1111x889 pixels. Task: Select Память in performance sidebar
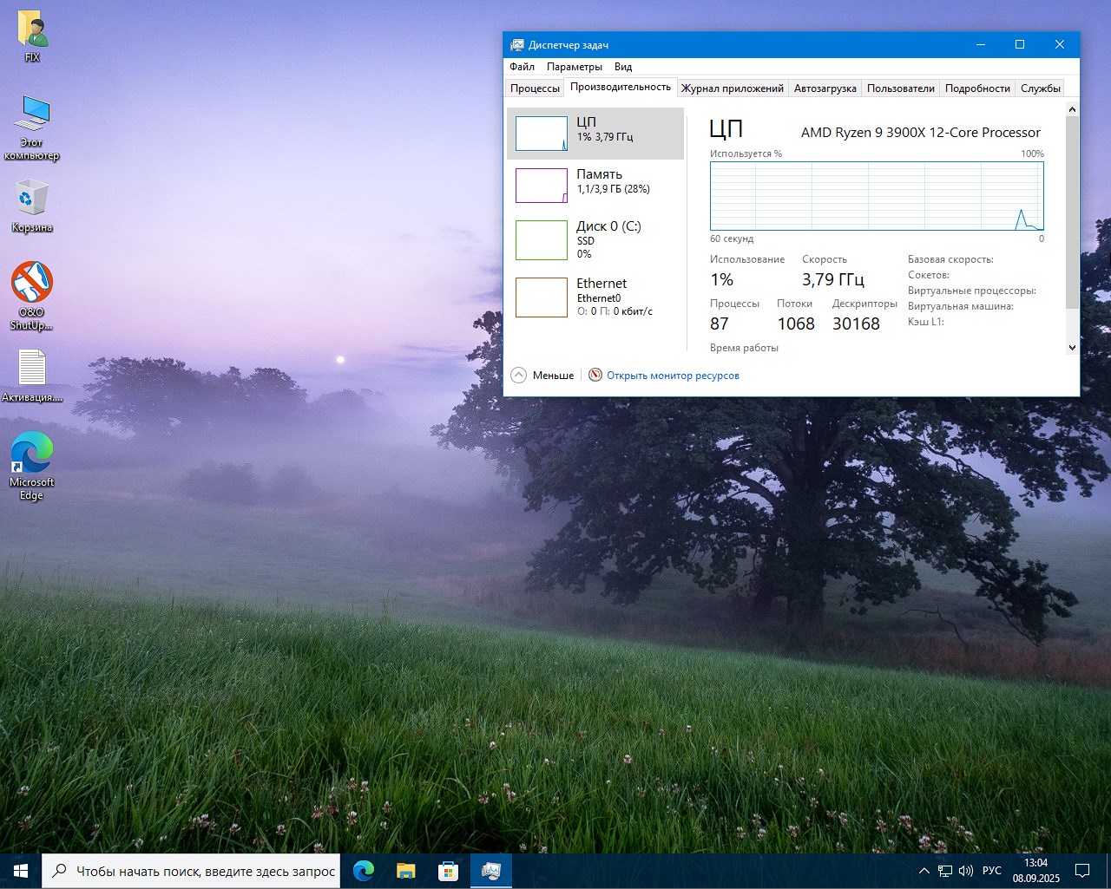tap(595, 185)
